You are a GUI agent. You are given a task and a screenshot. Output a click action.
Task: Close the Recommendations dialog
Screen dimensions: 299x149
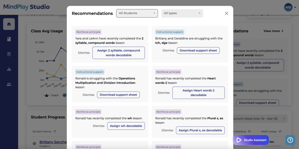point(226,13)
